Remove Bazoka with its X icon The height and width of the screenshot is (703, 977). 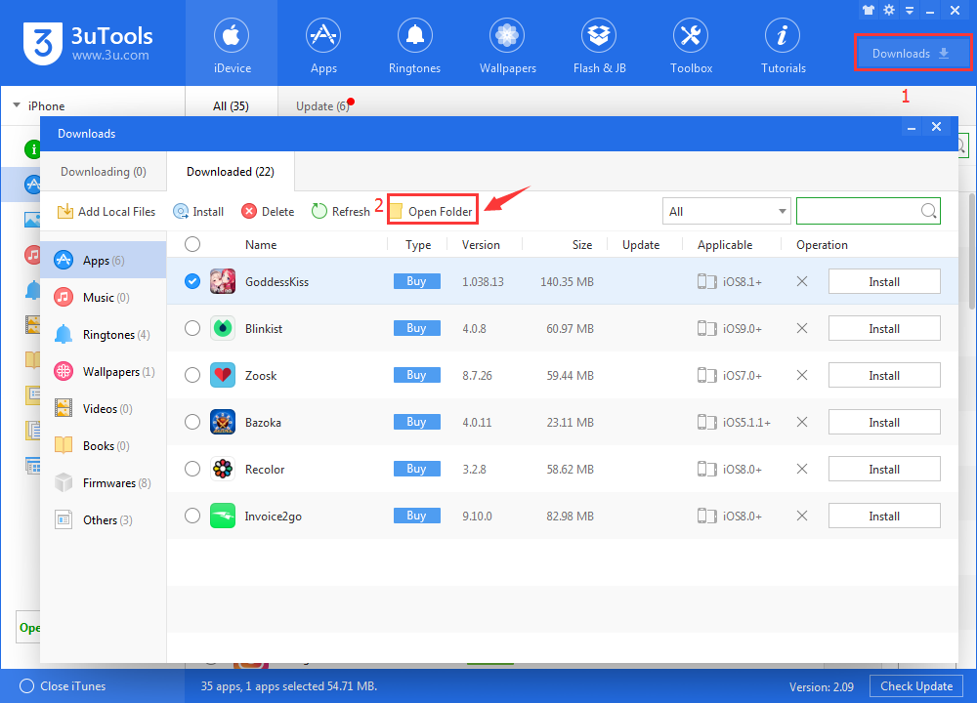pyautogui.click(x=802, y=422)
